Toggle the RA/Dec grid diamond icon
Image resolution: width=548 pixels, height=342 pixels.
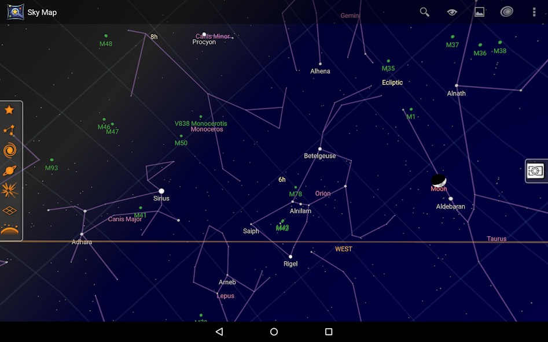tap(10, 210)
